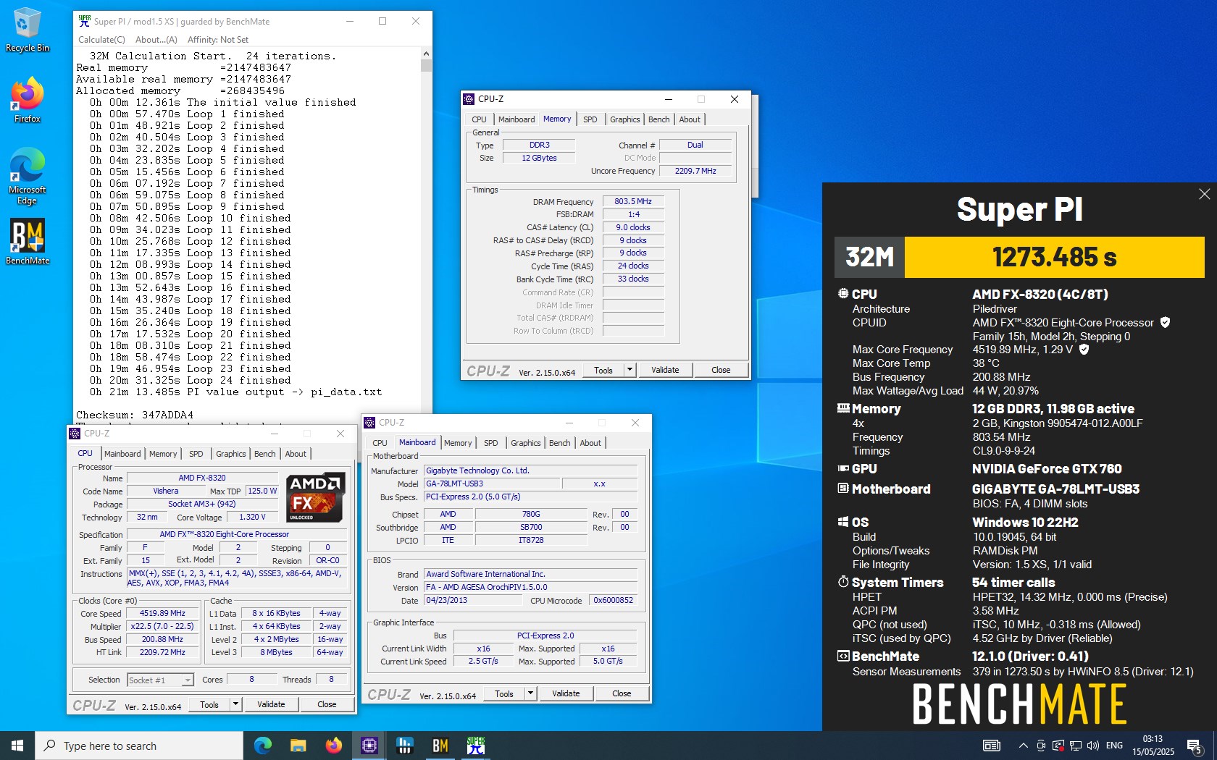Open the Microsoft Edge desktop shortcut
The height and width of the screenshot is (760, 1217).
[x=28, y=177]
